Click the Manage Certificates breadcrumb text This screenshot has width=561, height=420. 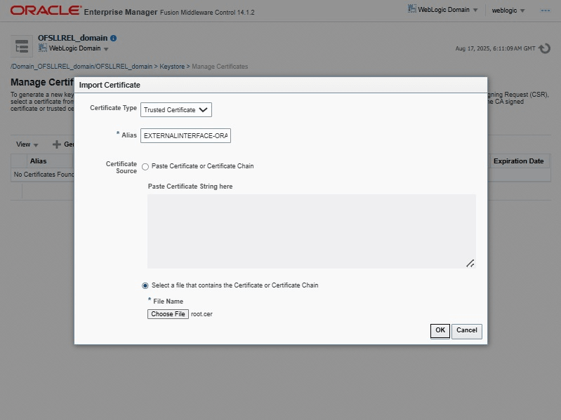(x=220, y=67)
